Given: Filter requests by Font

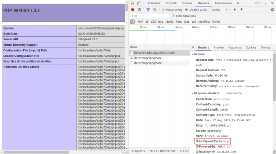Looking at the screenshot, I should click(x=179, y=22).
